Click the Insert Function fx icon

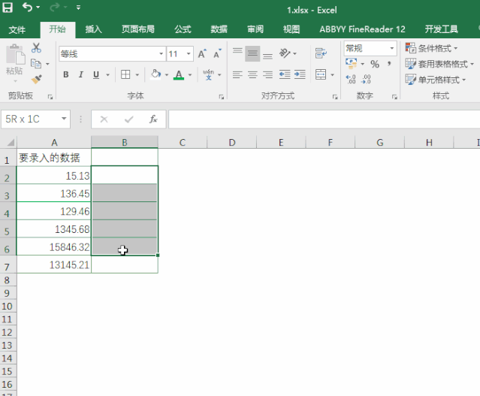pos(152,119)
